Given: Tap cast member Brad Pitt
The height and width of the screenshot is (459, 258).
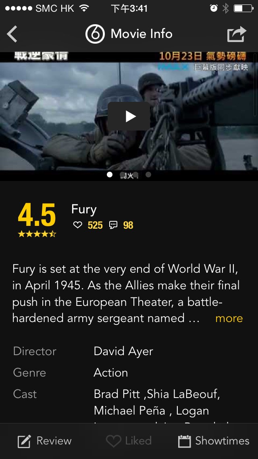Looking at the screenshot, I should click(117, 394).
